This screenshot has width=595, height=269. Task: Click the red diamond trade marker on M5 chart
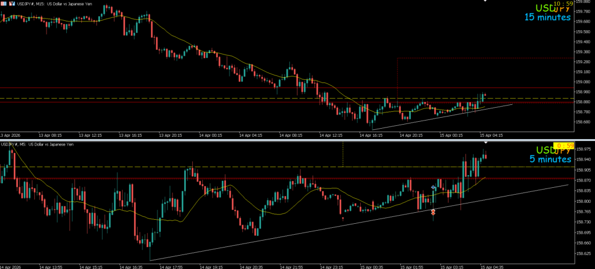[433, 213]
